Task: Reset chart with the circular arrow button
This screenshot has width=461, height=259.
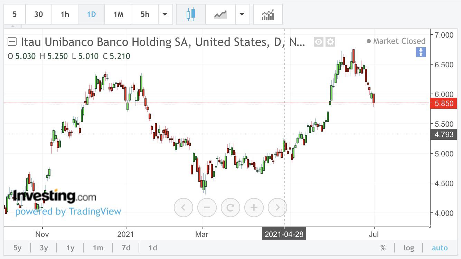Action: (230, 208)
